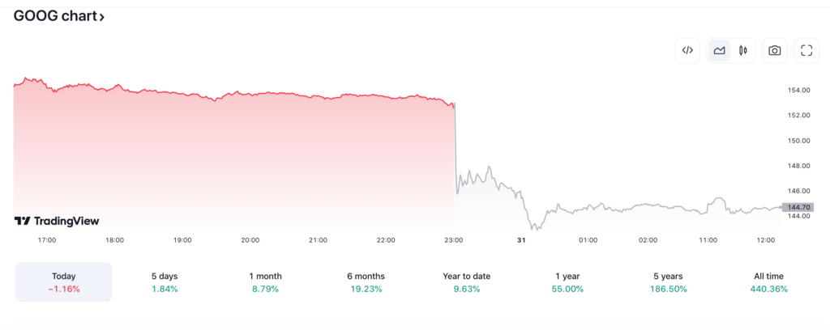Screen dimensions: 830x330
Task: Select the 5 days range tab
Action: click(165, 282)
